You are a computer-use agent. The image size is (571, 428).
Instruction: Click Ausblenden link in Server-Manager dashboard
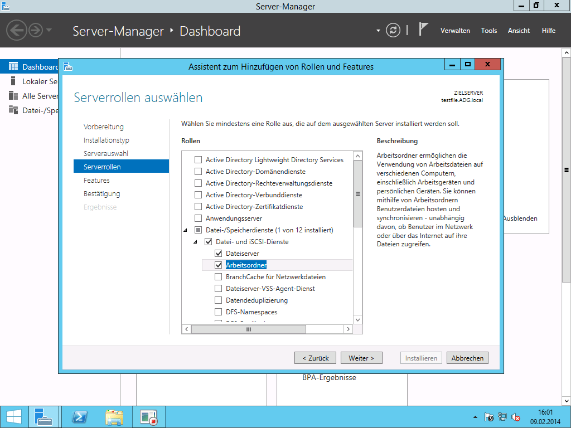(x=520, y=218)
